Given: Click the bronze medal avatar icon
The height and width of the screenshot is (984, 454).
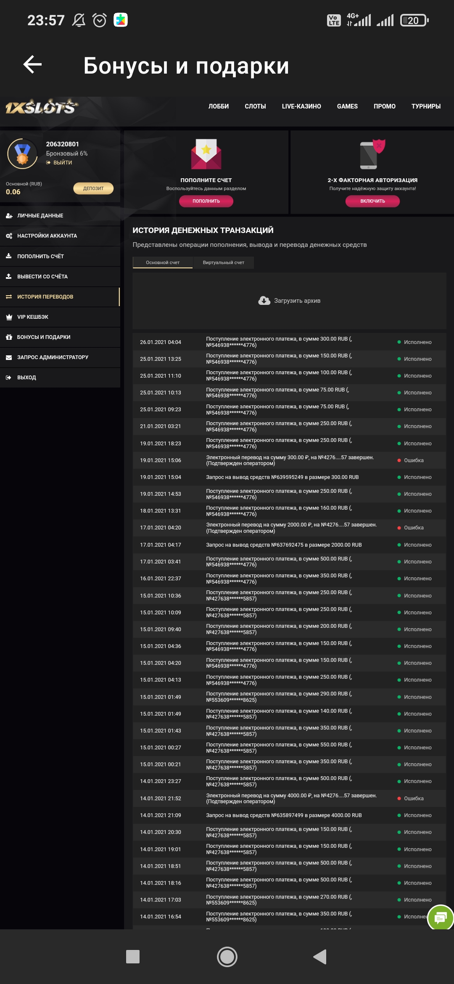Looking at the screenshot, I should (22, 153).
